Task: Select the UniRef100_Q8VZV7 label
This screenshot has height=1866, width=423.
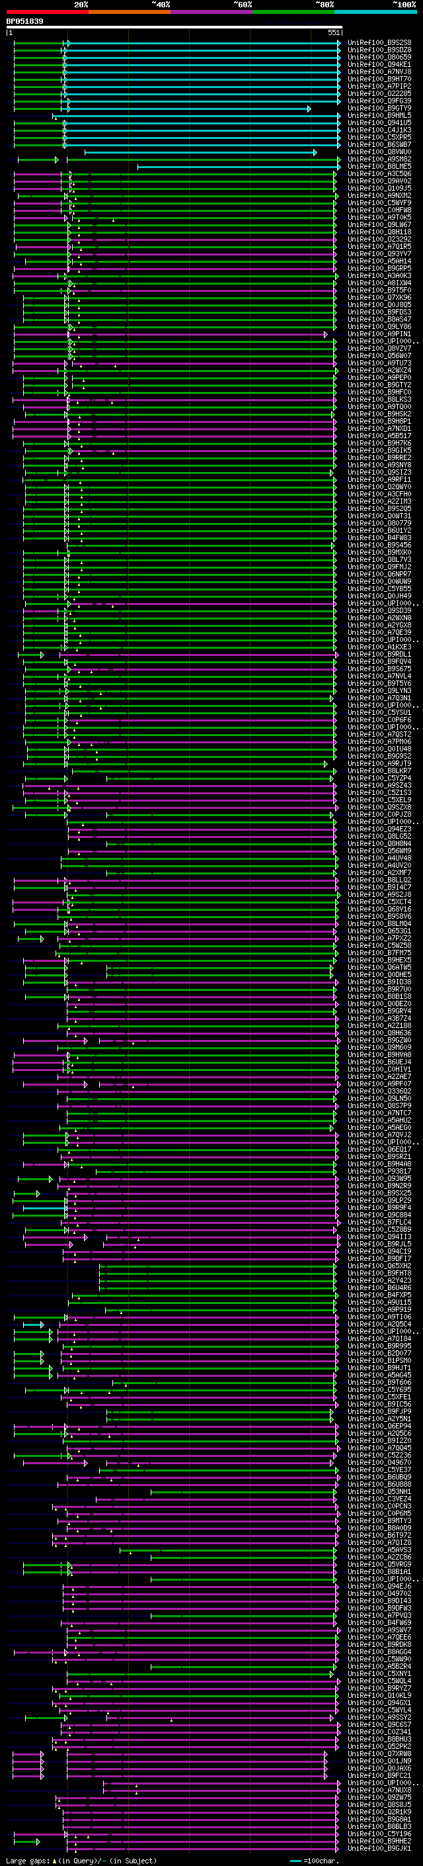Action: coord(379,348)
